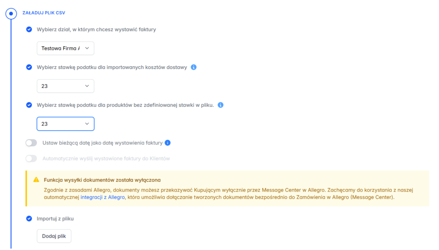Click the Załaduj plik CSV step heading
Viewport: 439px width, 250px height.
click(x=44, y=13)
